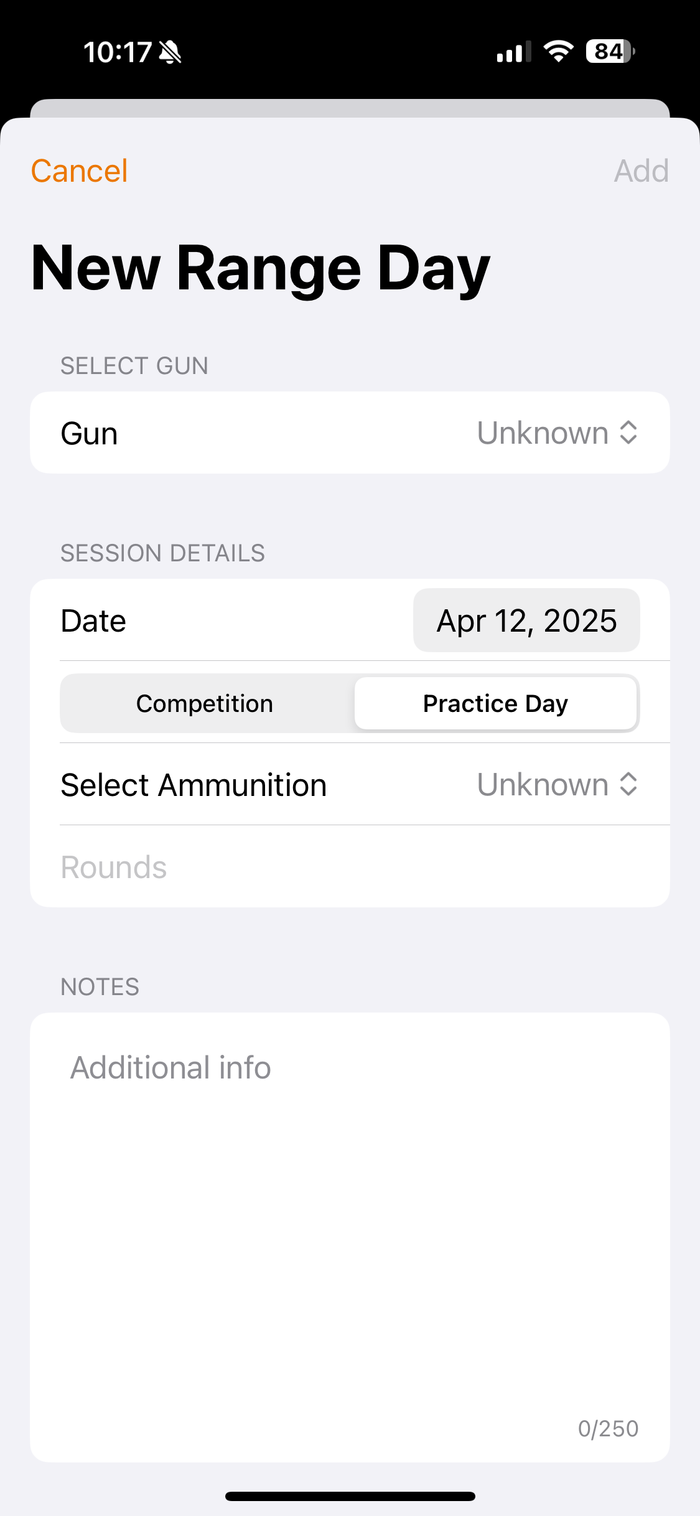
Task: Tap the status bar clock
Action: click(x=118, y=52)
